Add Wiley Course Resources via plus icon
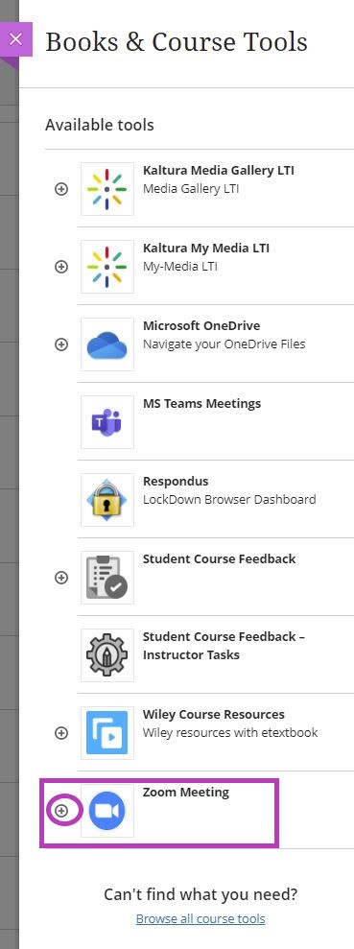The height and width of the screenshot is (949, 354). 61,733
